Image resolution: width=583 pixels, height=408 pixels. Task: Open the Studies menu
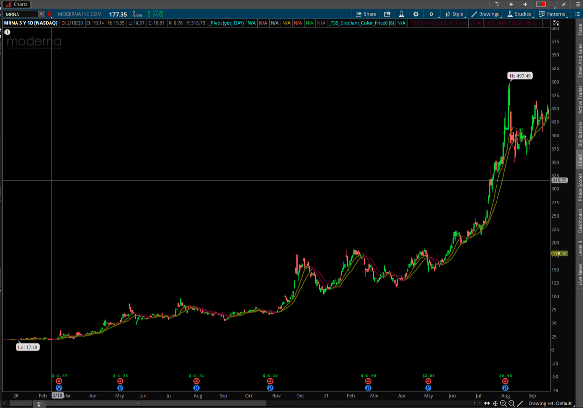519,14
